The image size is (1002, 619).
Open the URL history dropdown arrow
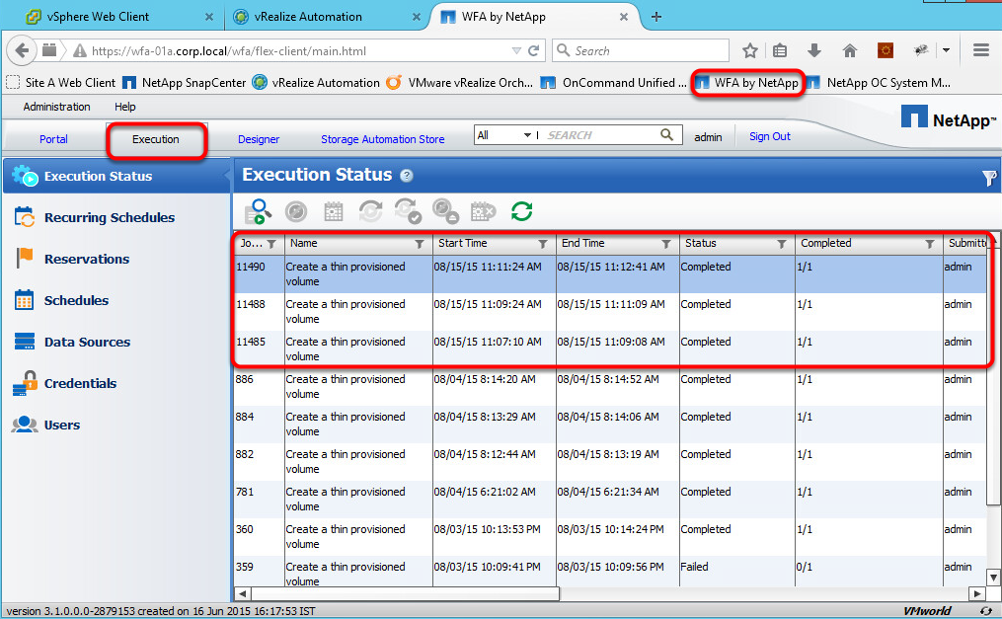(516, 50)
